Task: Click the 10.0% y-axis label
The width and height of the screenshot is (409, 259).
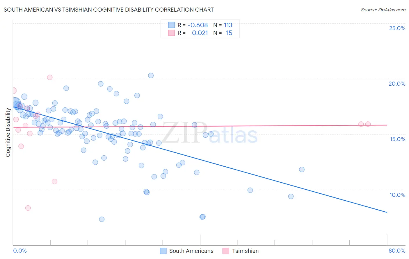Action: pyautogui.click(x=397, y=195)
